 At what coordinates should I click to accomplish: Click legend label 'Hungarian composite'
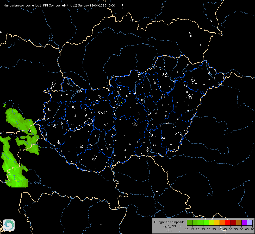pyautogui.click(x=169, y=222)
